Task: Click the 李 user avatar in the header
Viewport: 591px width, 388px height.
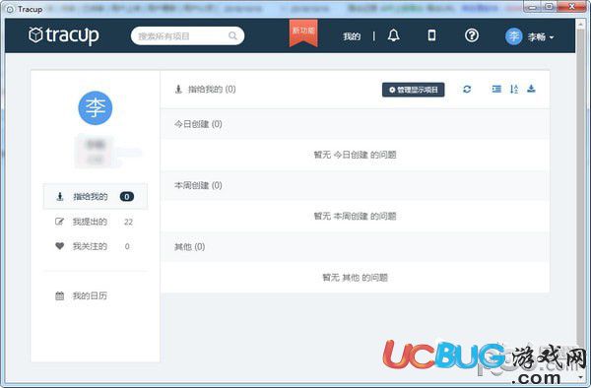Action: tap(513, 36)
